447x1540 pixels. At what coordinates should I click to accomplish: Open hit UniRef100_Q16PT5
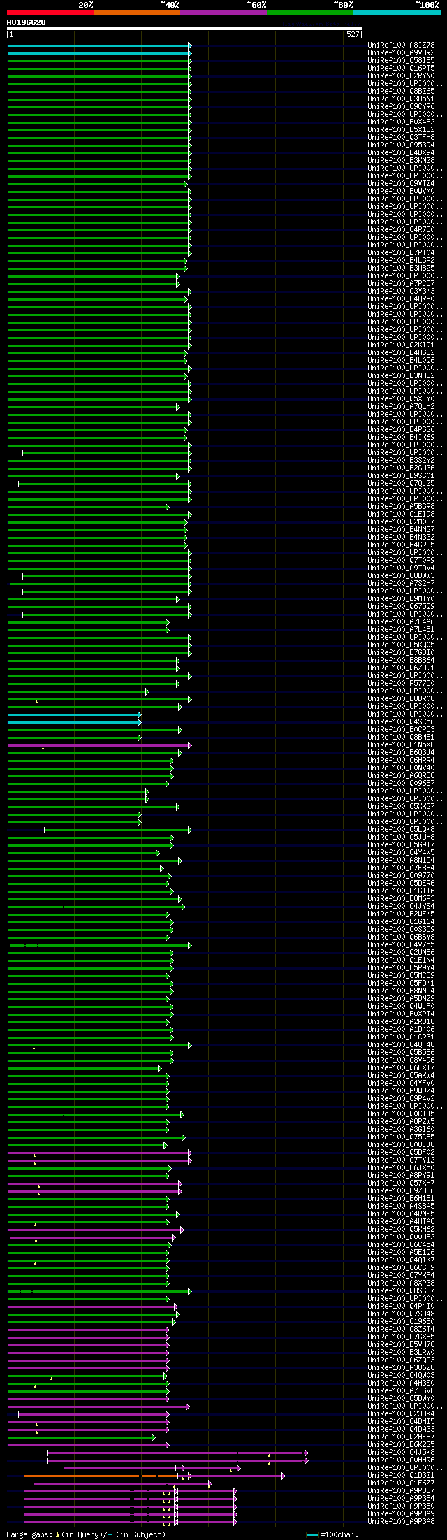[401, 68]
